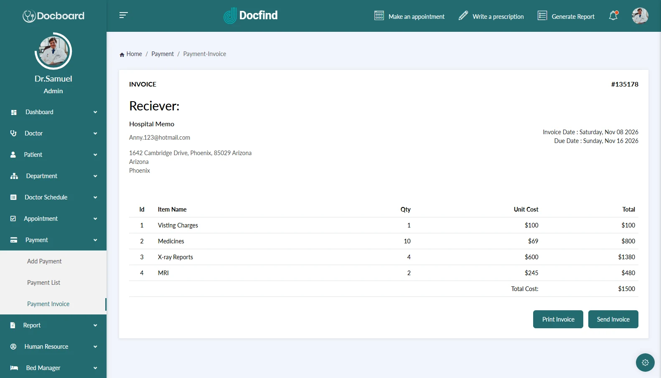Click the pencil icon for Write a prescription
This screenshot has width=661, height=378.
click(463, 16)
